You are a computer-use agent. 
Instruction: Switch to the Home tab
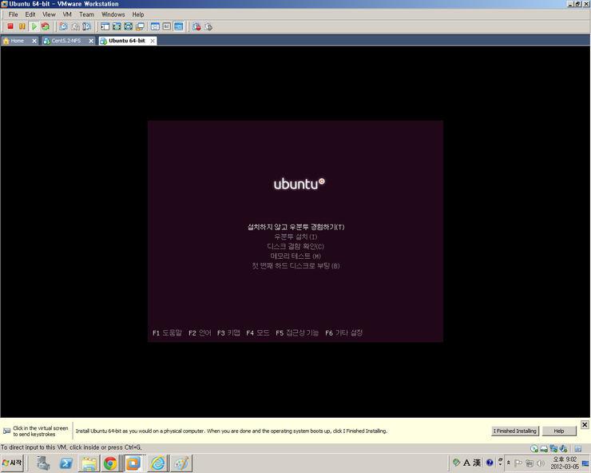(x=17, y=41)
